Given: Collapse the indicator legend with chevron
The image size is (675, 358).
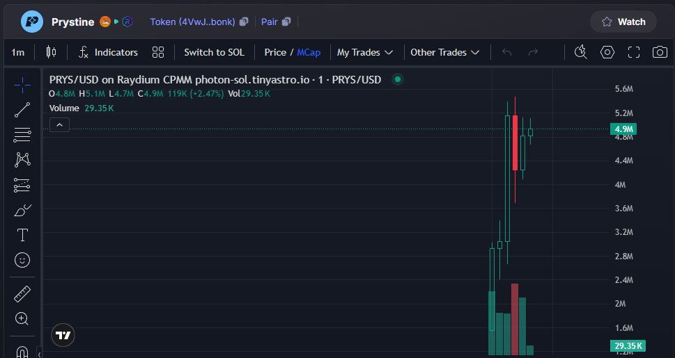Looking at the screenshot, I should (59, 125).
